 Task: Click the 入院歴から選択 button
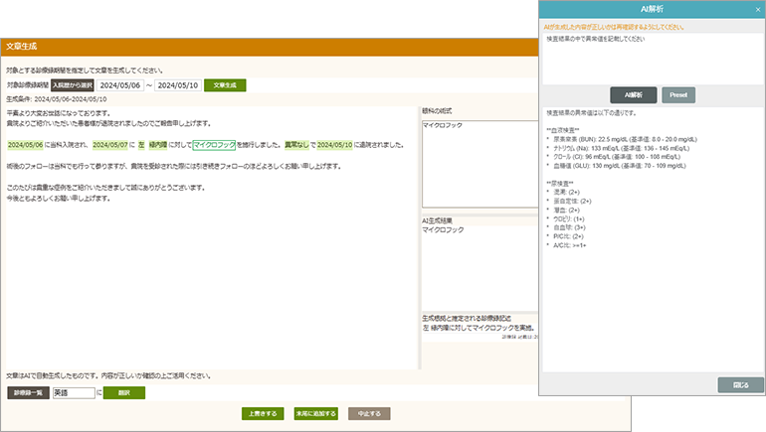pyautogui.click(x=73, y=85)
